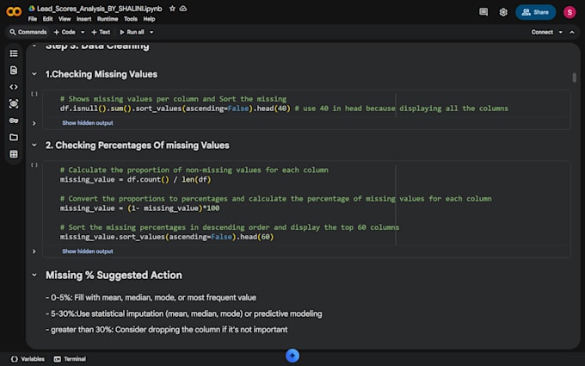Expand hidden output arrow of second cell
This screenshot has width=585, height=366.
[x=34, y=251]
